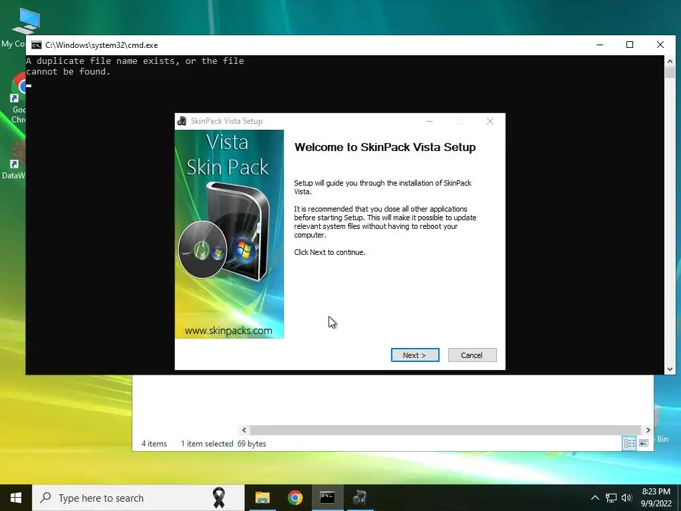This screenshot has height=511, width=681.
Task: Click cmd.exe scrollbar up arrow
Action: (670, 61)
